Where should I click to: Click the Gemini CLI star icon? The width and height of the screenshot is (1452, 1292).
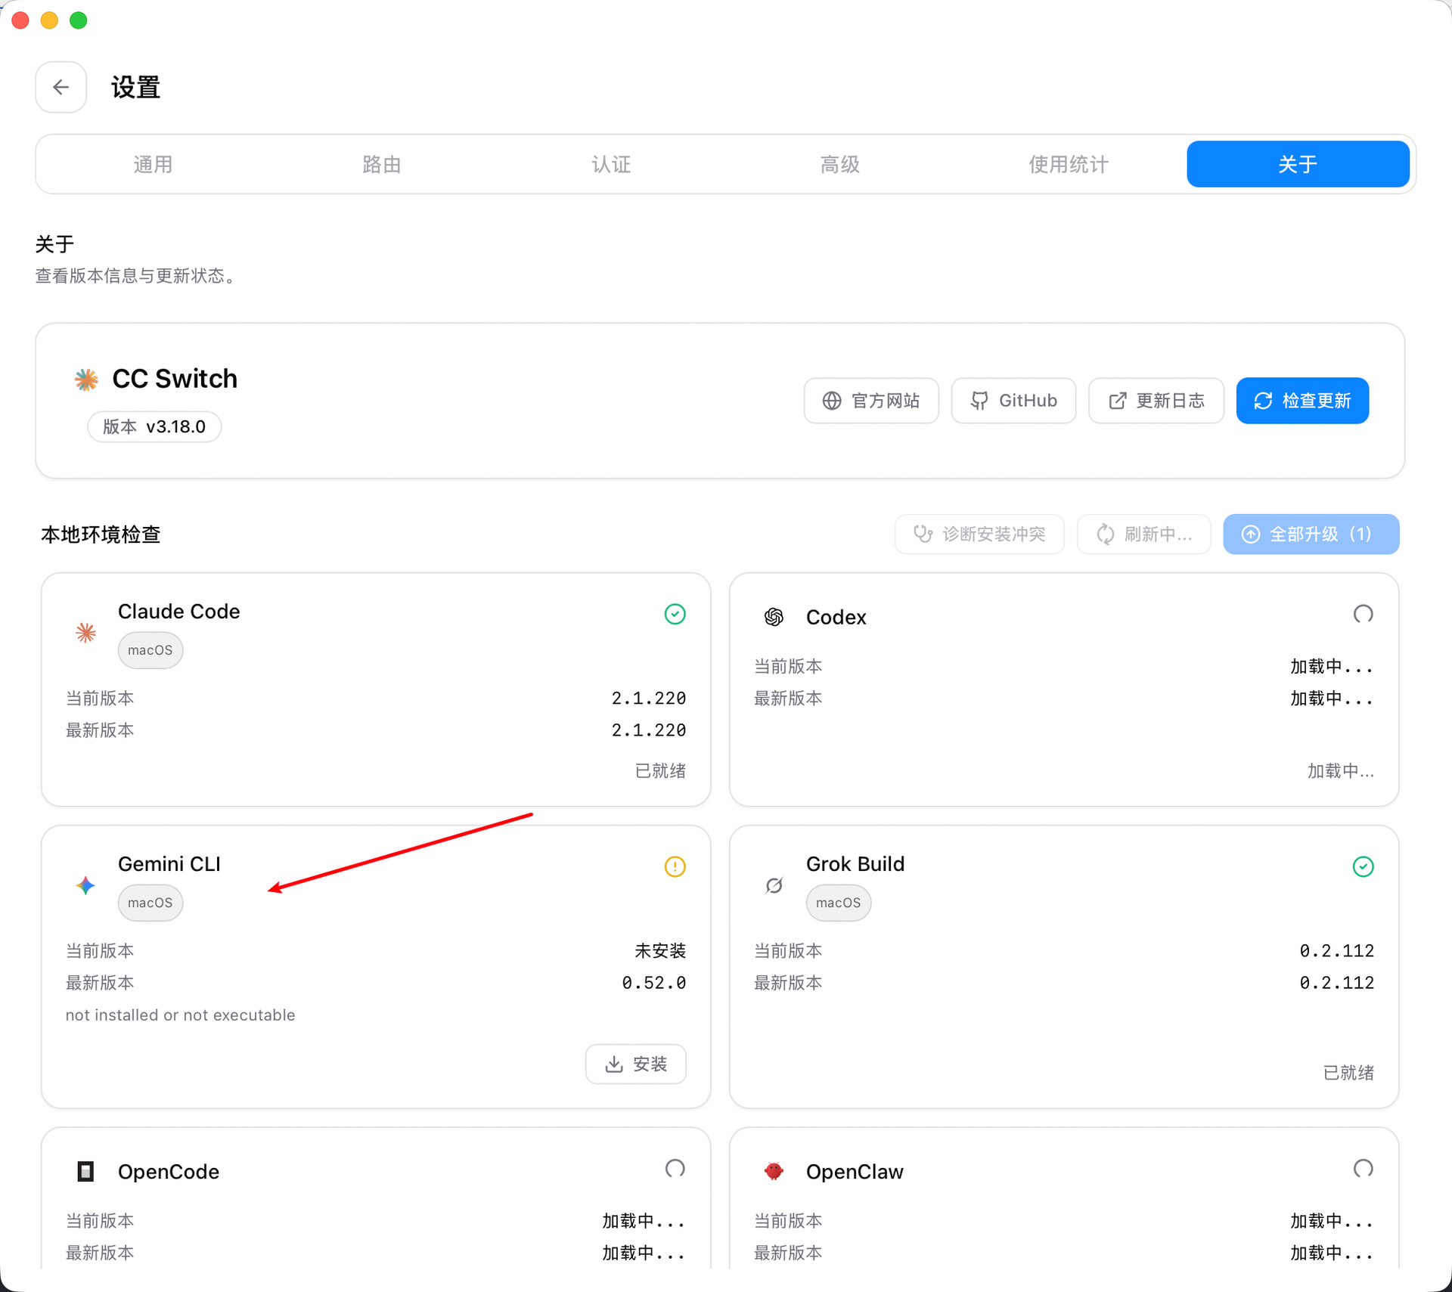pos(86,885)
